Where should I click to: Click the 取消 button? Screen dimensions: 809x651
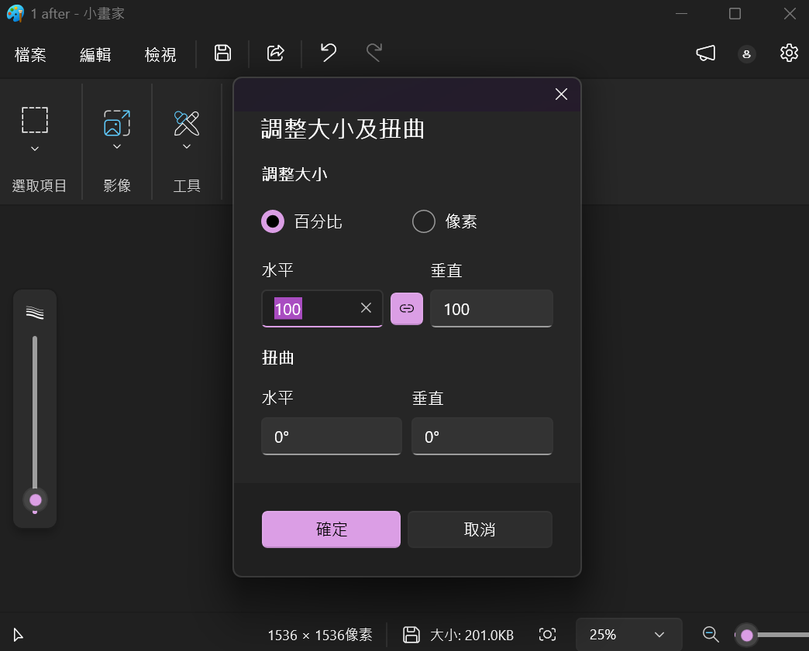tap(480, 529)
